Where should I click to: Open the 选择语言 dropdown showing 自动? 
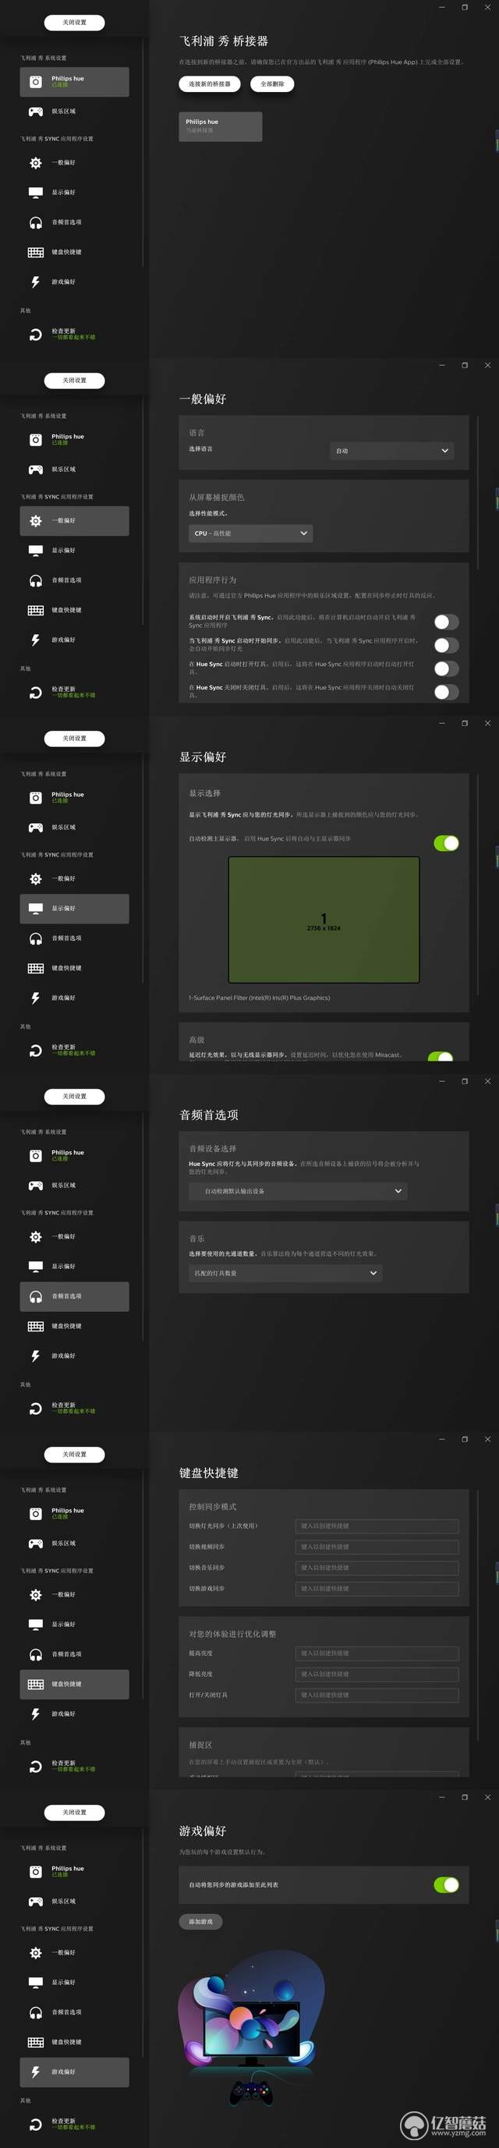391,451
